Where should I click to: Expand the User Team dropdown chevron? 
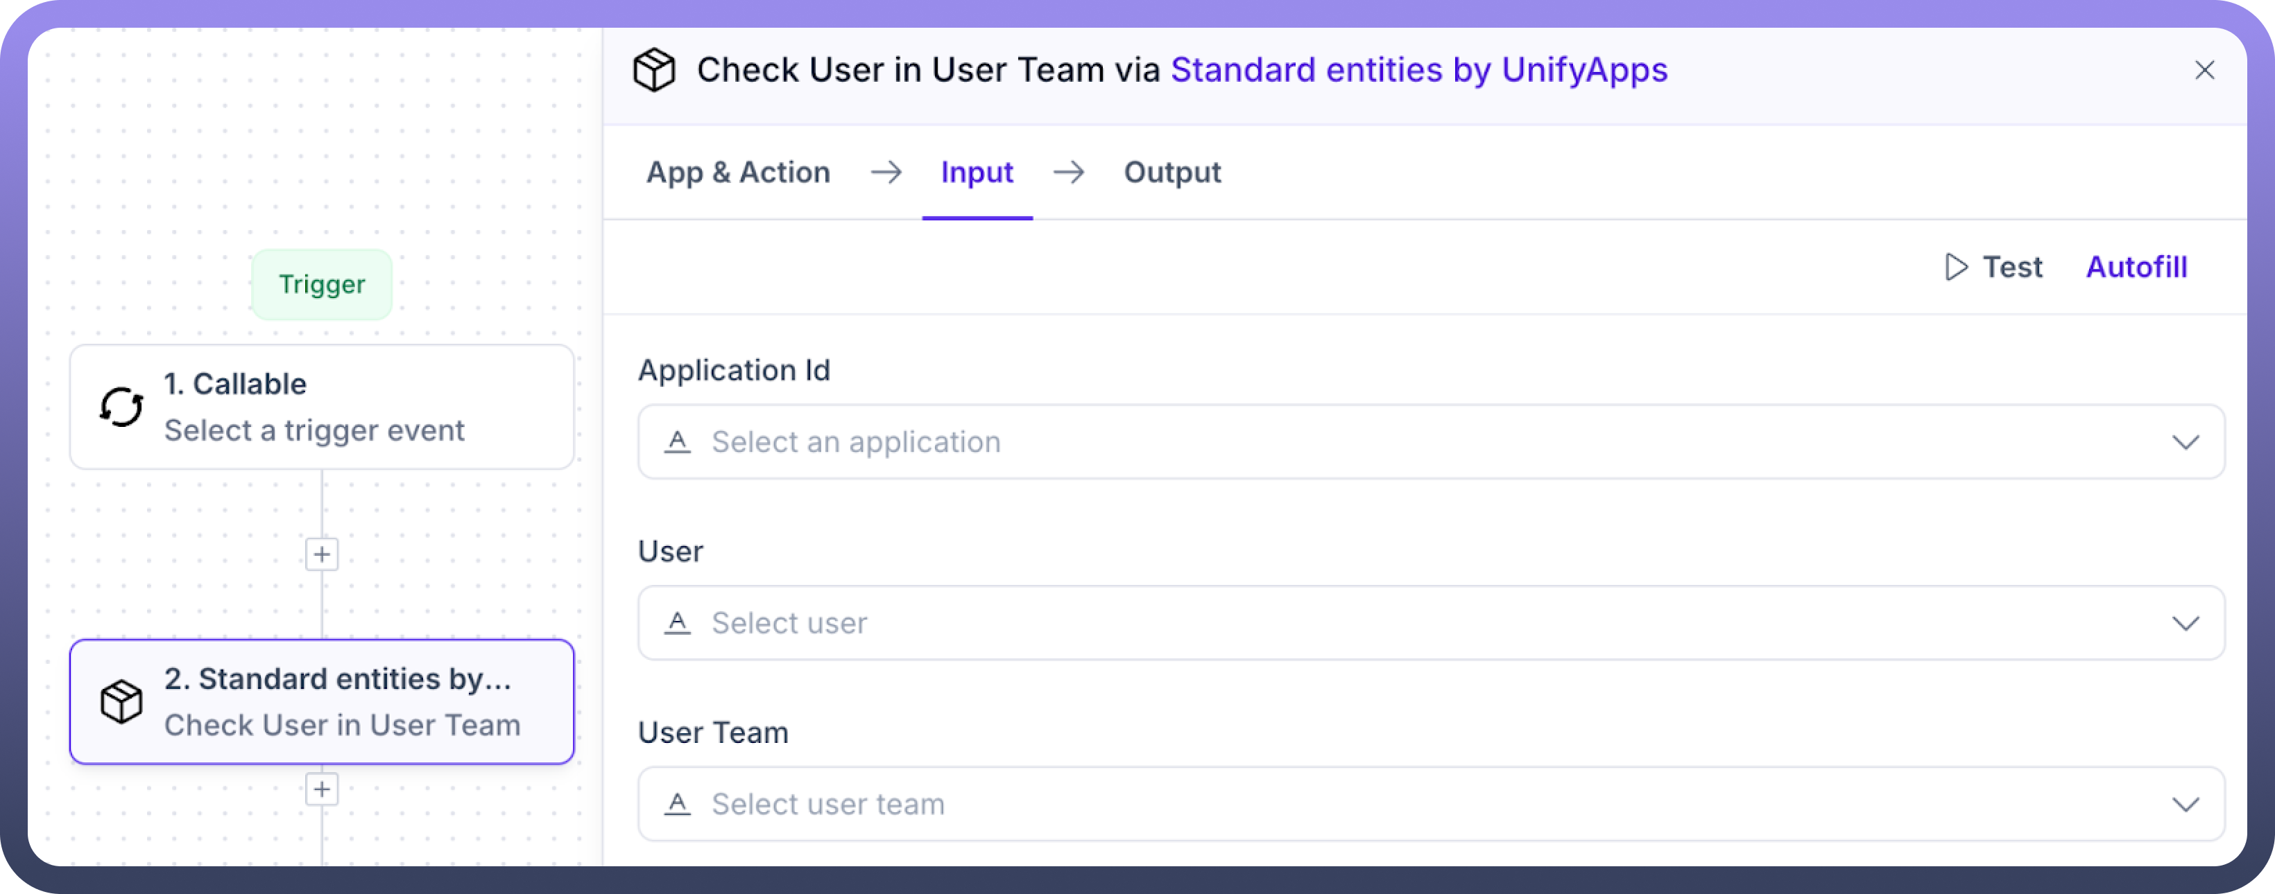pos(2185,805)
